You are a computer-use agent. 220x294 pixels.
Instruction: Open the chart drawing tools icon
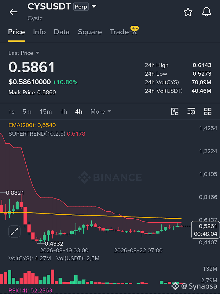point(175,111)
